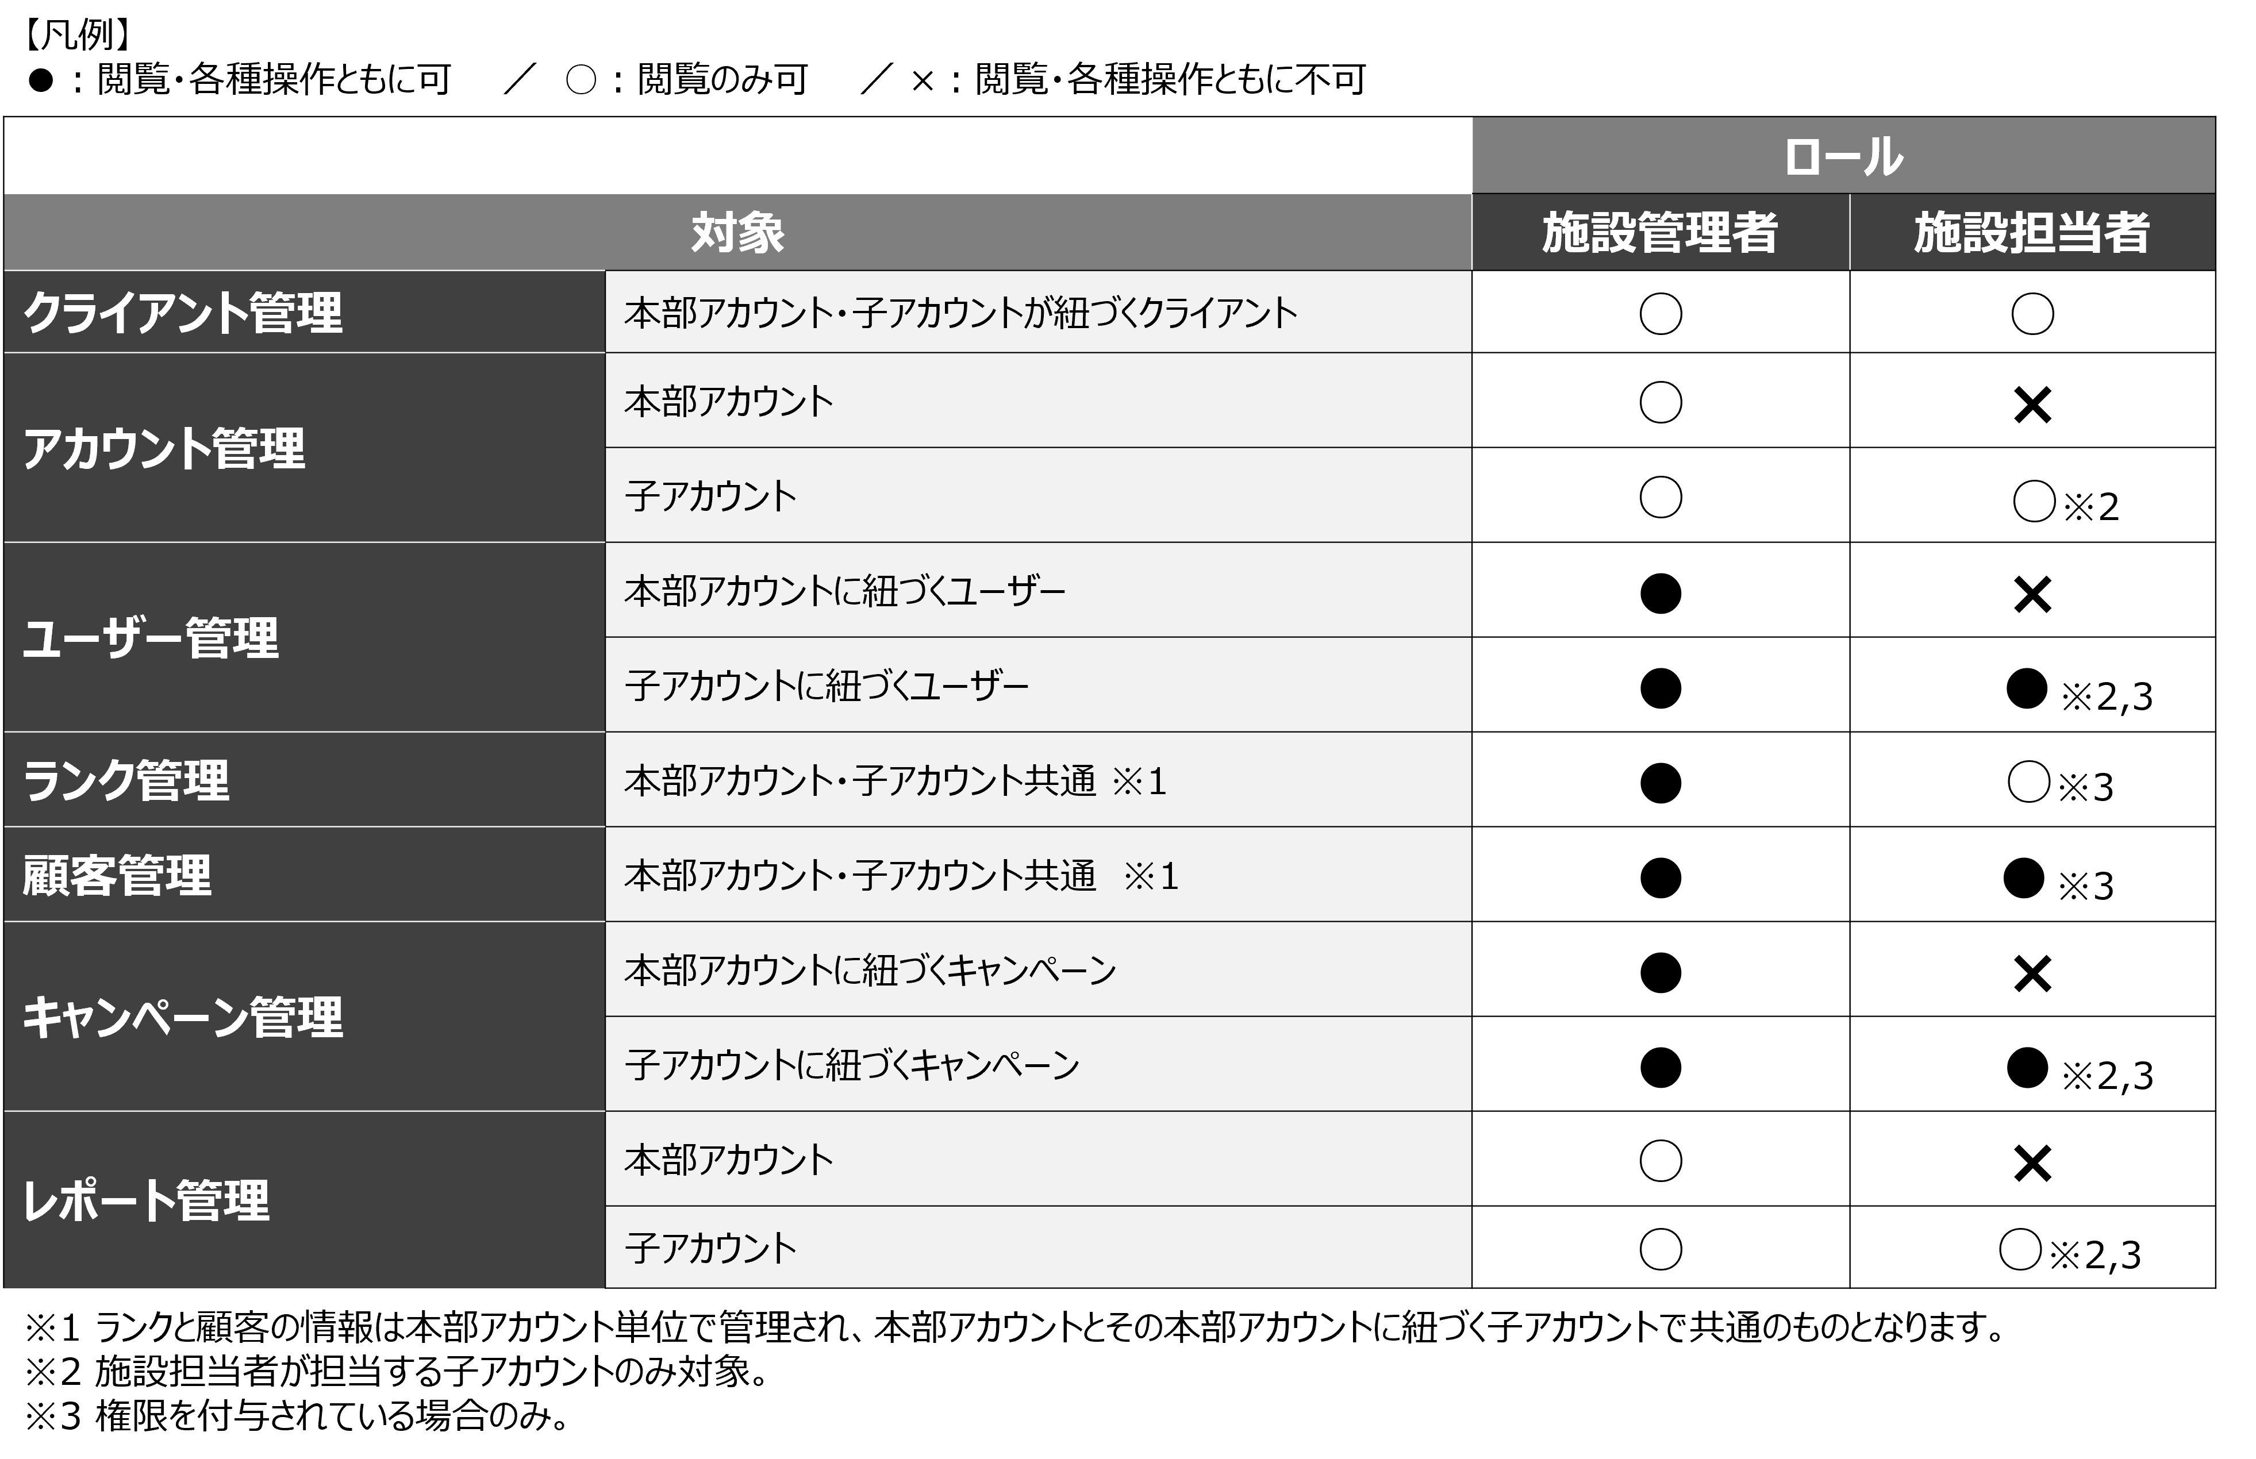Click the filled circle for 施設管理者 ランク管理

(1660, 783)
